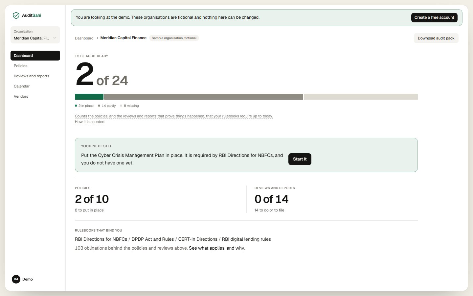Click the DA user avatar
473x296 pixels.
pyautogui.click(x=16, y=279)
